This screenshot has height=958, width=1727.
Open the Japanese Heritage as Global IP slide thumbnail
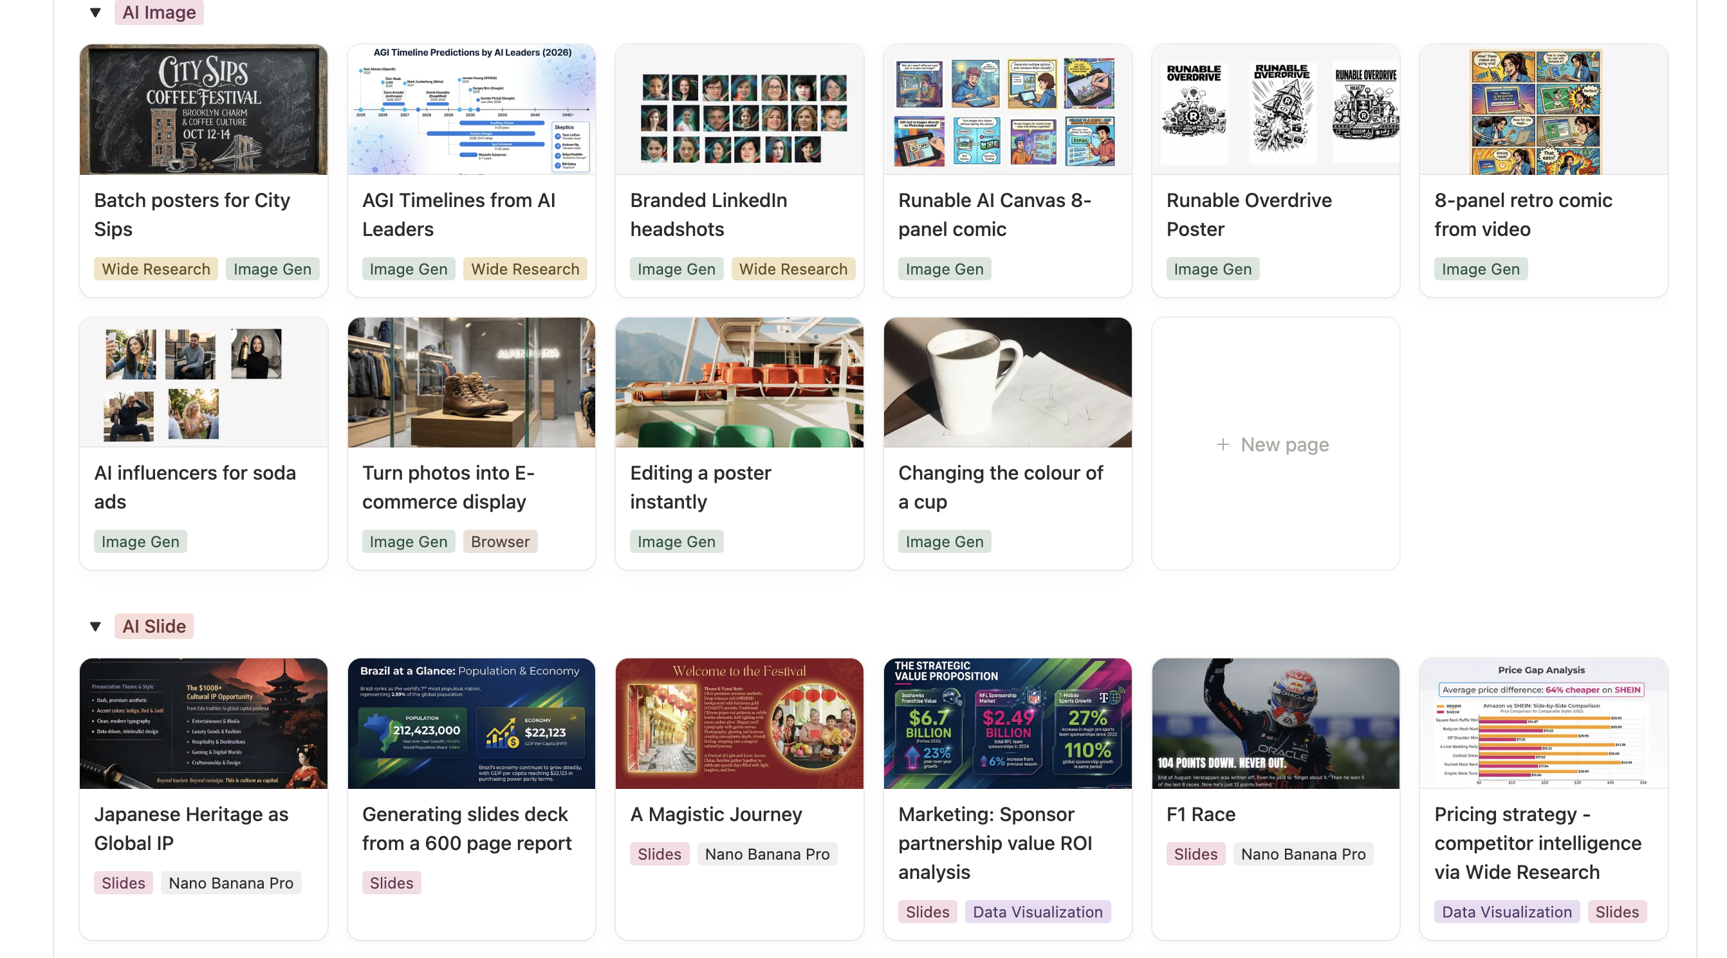click(203, 723)
